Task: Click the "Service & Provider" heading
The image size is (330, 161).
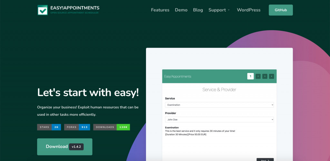Action: (x=219, y=90)
